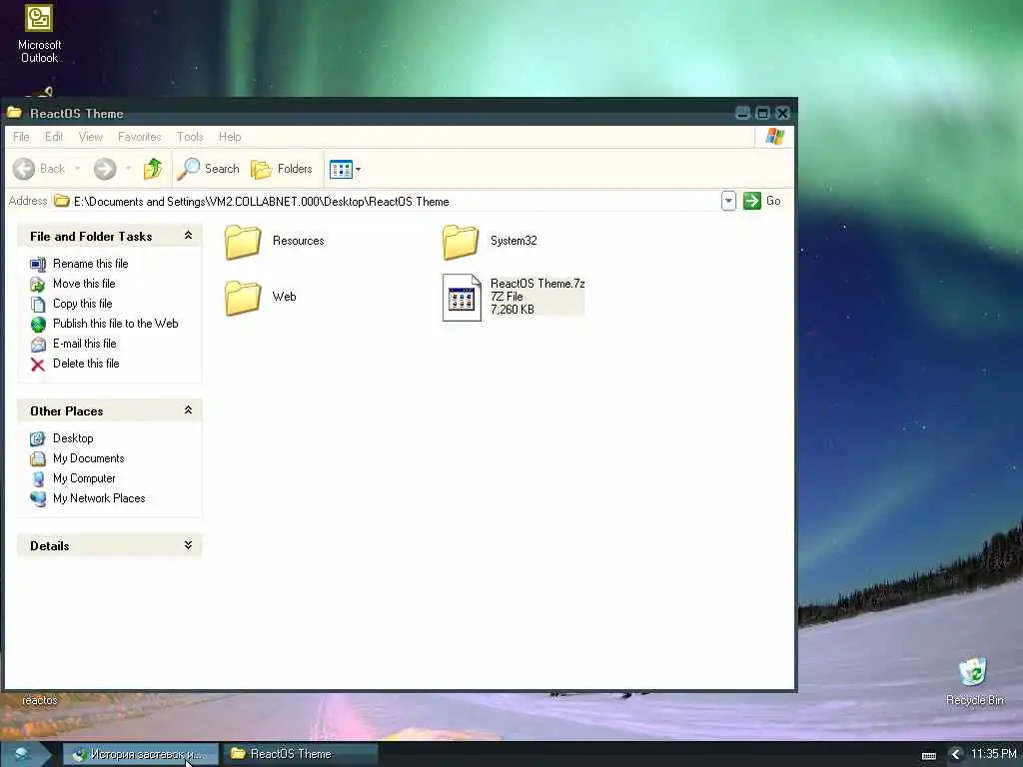The height and width of the screenshot is (767, 1023).
Task: Click the Publish to Web globe icon
Action: [38, 325]
